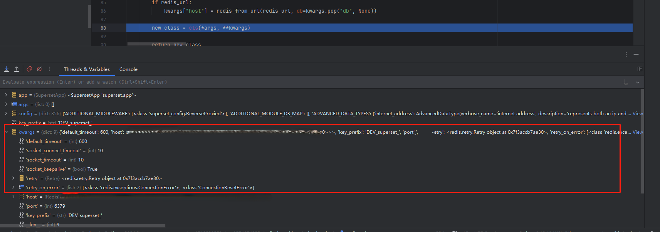Expand the args list variable
The height and width of the screenshot is (232, 660).
point(6,104)
